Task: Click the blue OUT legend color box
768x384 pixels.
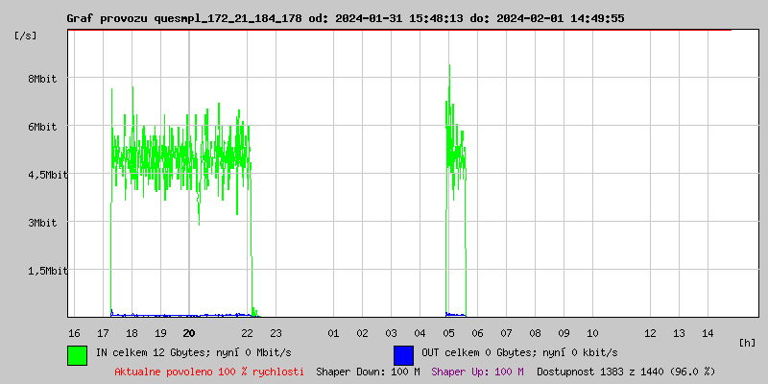Action: tap(403, 354)
